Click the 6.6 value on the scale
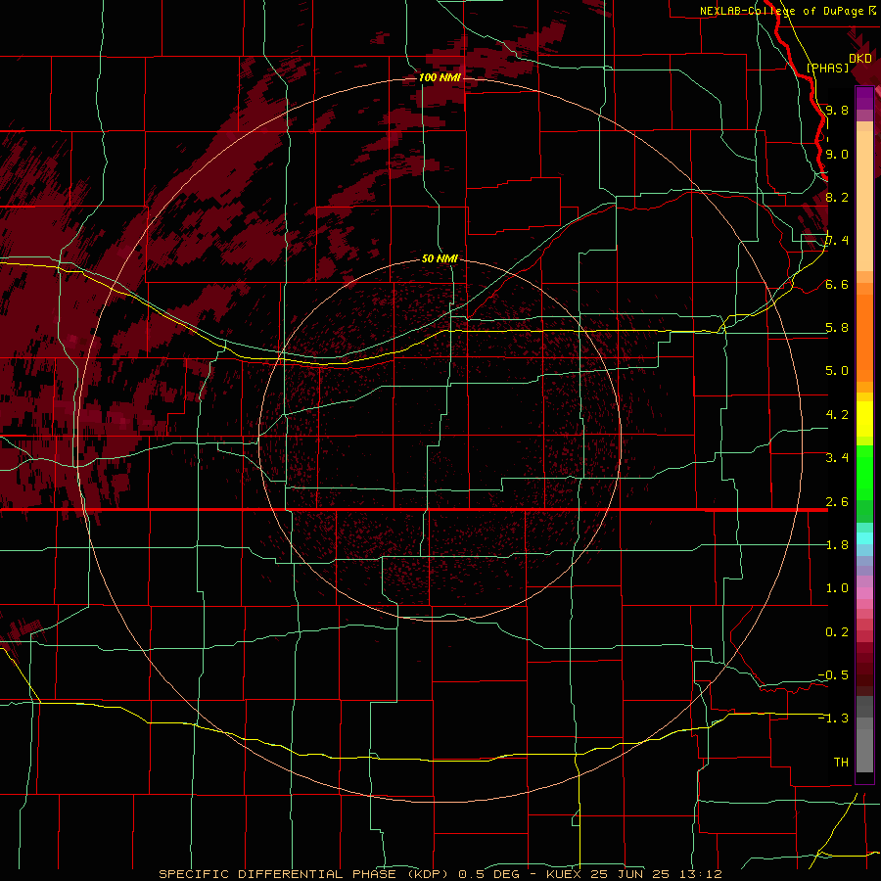881x881 pixels. pos(837,284)
